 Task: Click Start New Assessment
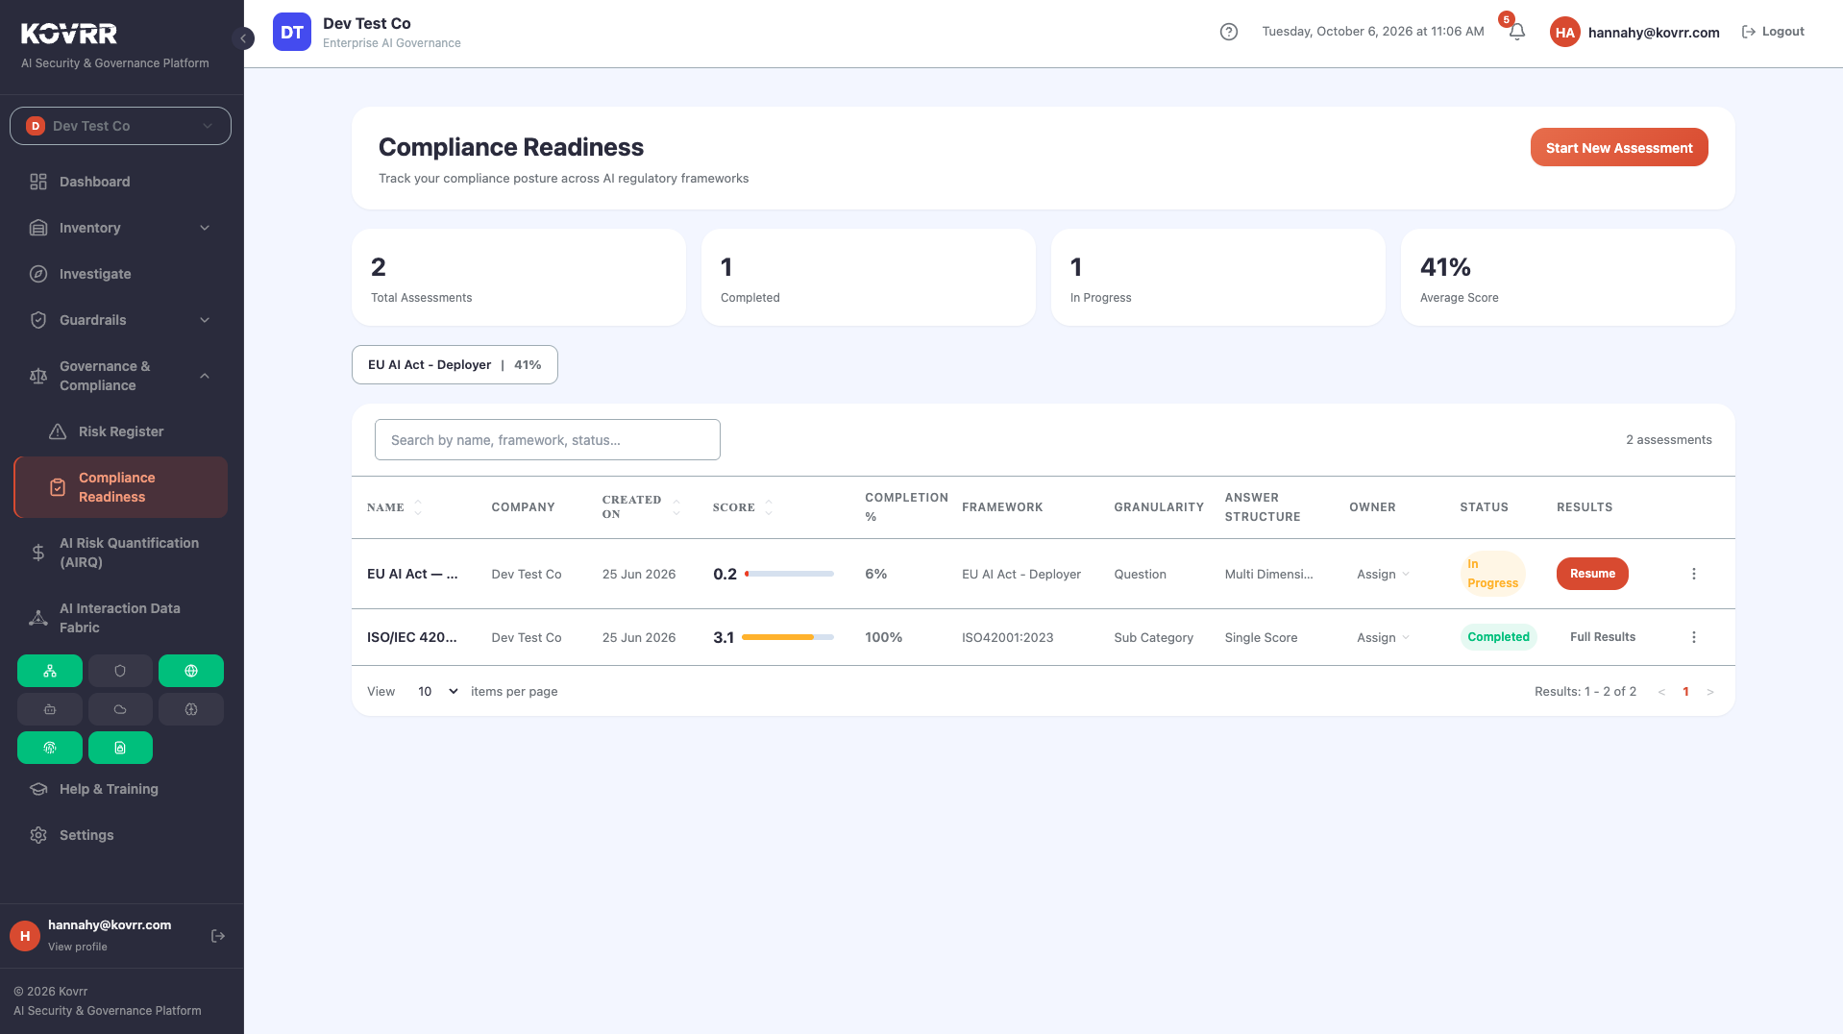point(1618,147)
